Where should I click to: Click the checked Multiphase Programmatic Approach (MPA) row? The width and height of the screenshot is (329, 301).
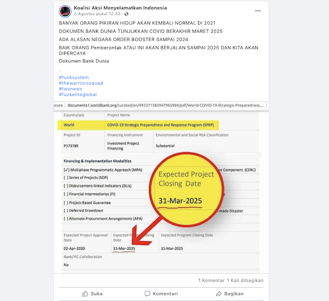pos(103,170)
